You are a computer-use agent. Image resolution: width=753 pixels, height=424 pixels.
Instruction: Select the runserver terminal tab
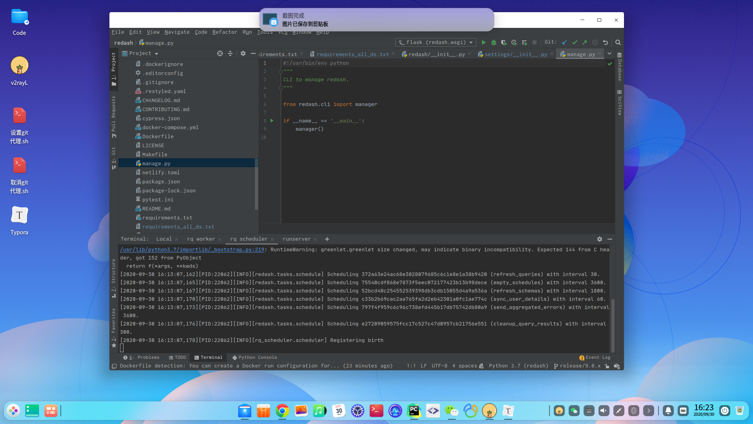296,239
